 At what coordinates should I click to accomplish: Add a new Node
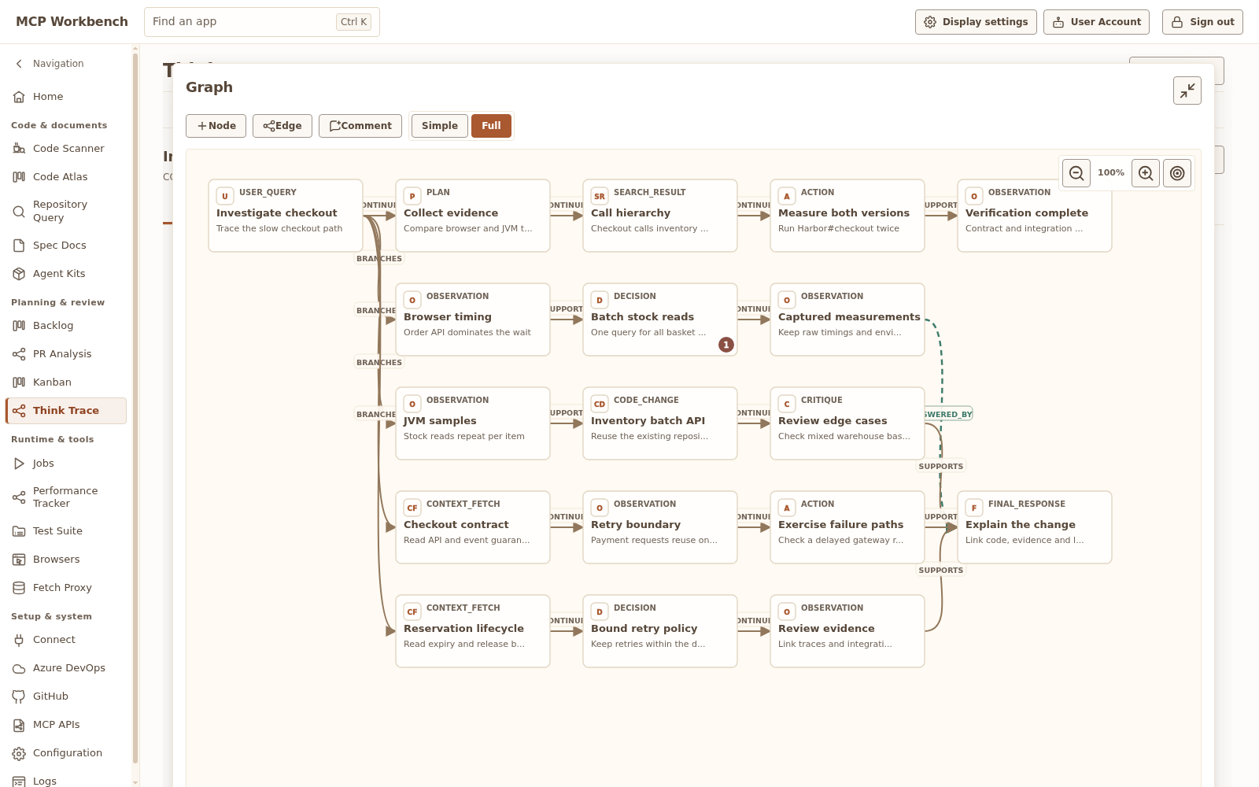click(x=216, y=126)
